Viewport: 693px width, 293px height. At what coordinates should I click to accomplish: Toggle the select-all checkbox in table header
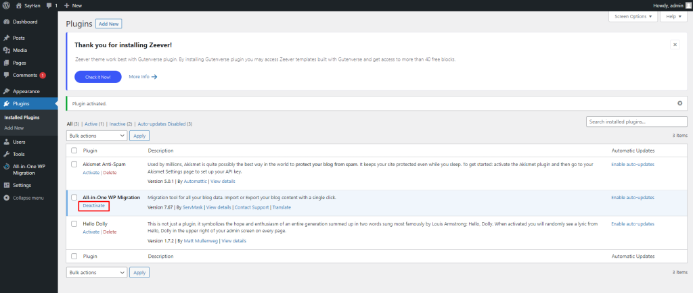(x=74, y=151)
